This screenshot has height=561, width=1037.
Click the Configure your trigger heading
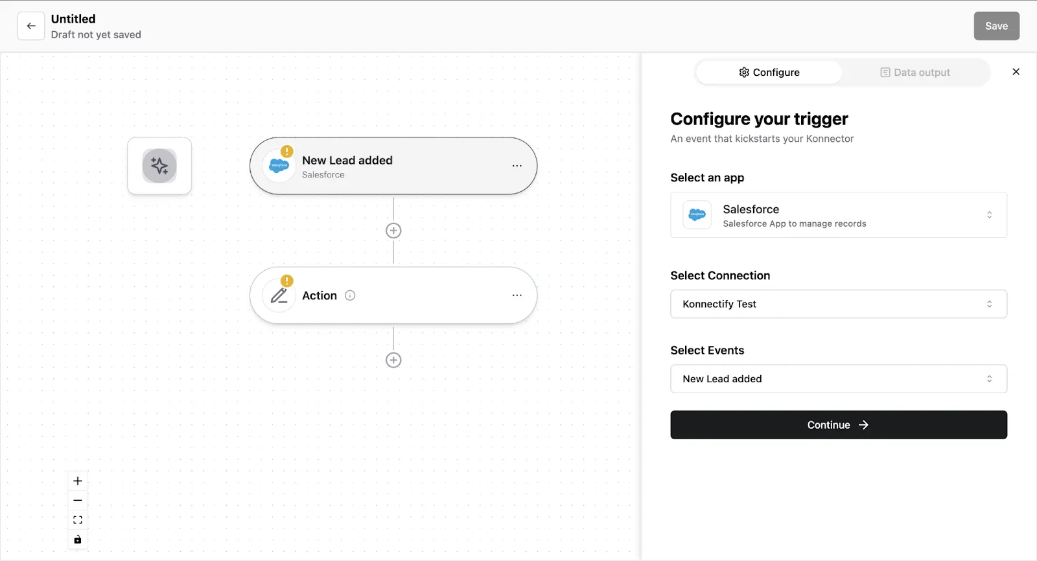coord(759,119)
